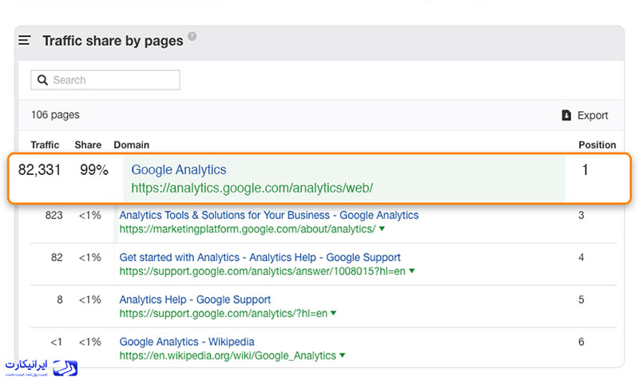Image resolution: width=639 pixels, height=381 pixels.
Task: Click the Export download icon
Action: click(566, 115)
